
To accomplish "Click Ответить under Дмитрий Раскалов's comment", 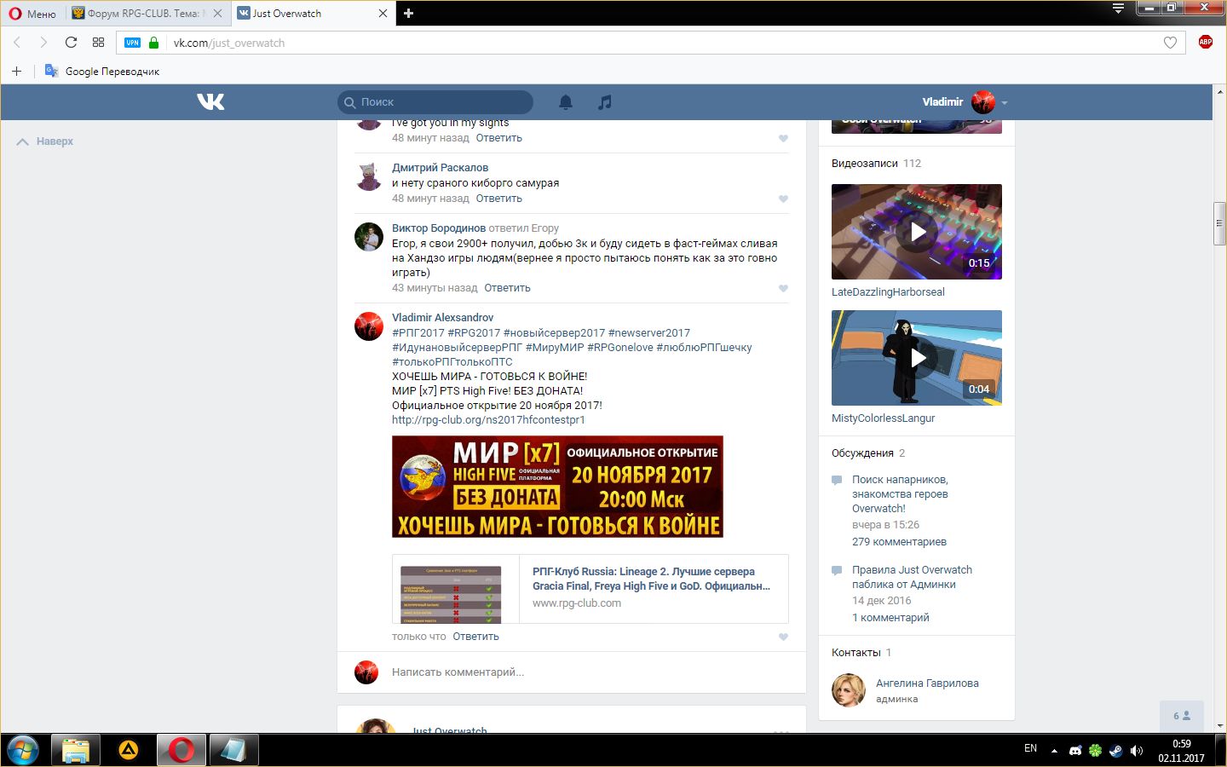I will 498,199.
